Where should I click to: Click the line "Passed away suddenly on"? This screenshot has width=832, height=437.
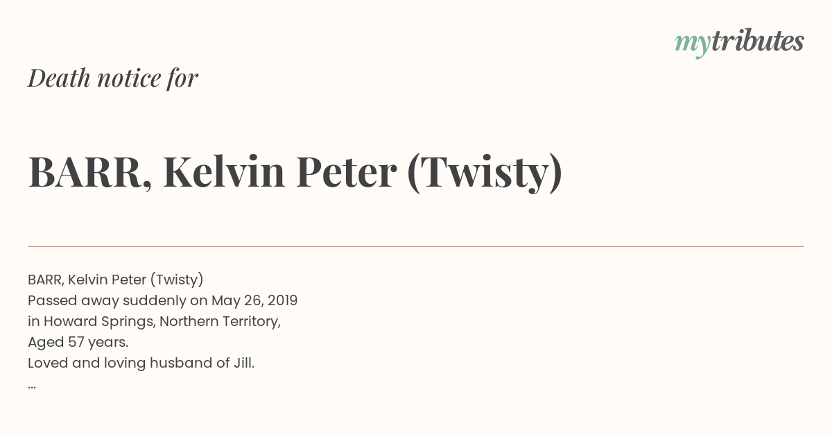tap(118, 301)
